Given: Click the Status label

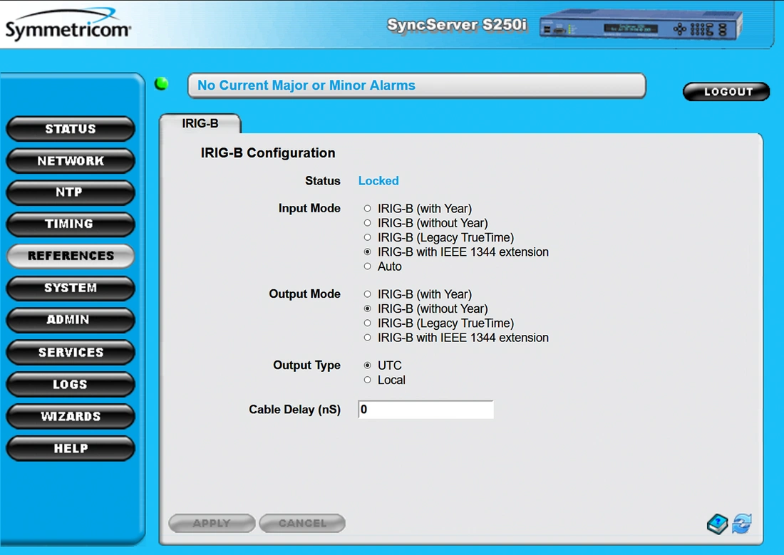Looking at the screenshot, I should coord(322,181).
